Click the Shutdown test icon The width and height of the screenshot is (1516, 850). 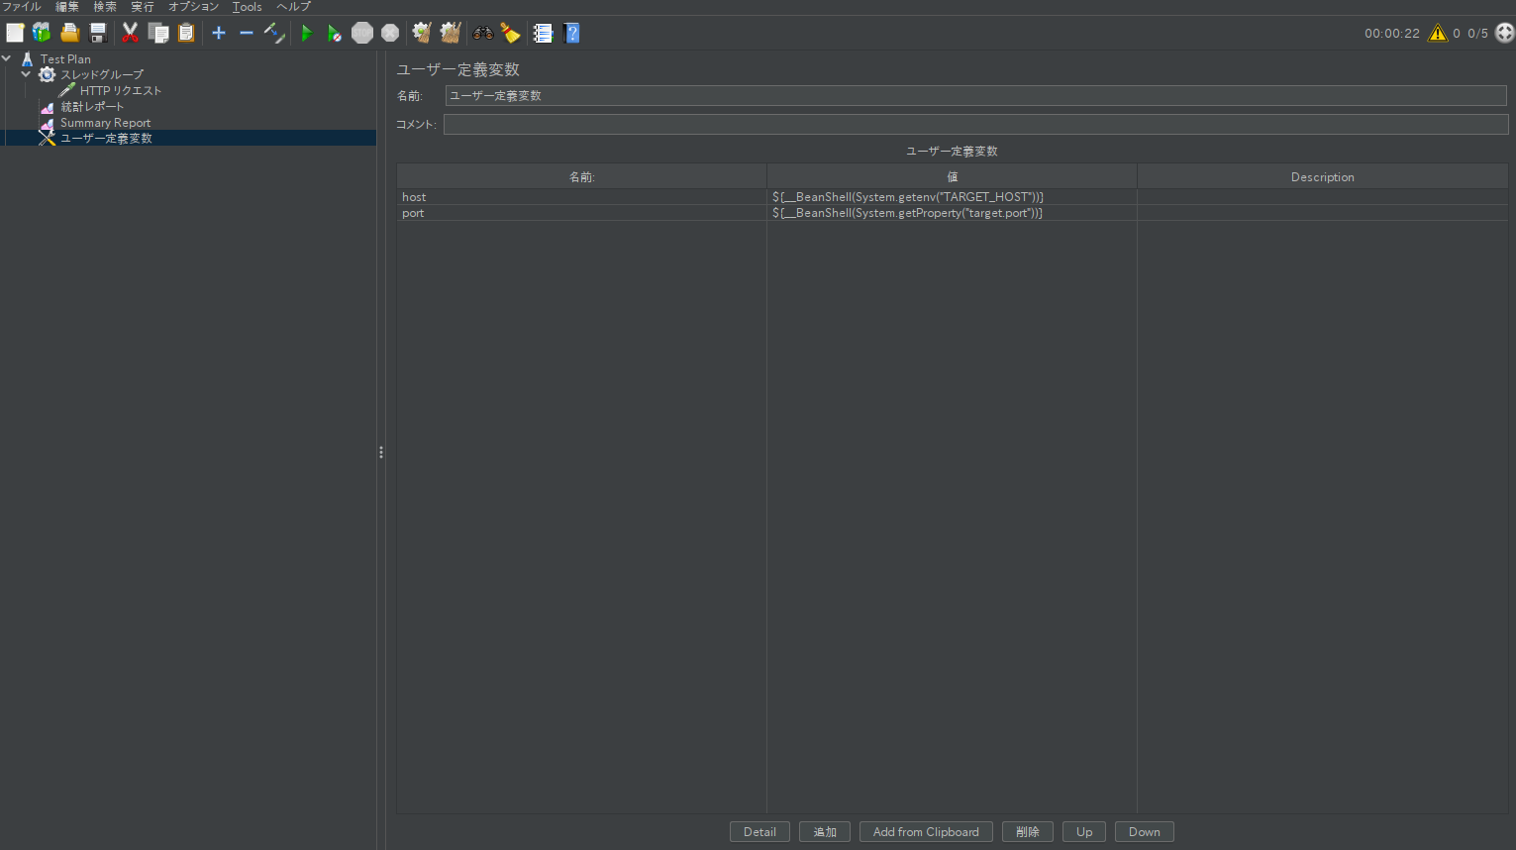point(390,33)
